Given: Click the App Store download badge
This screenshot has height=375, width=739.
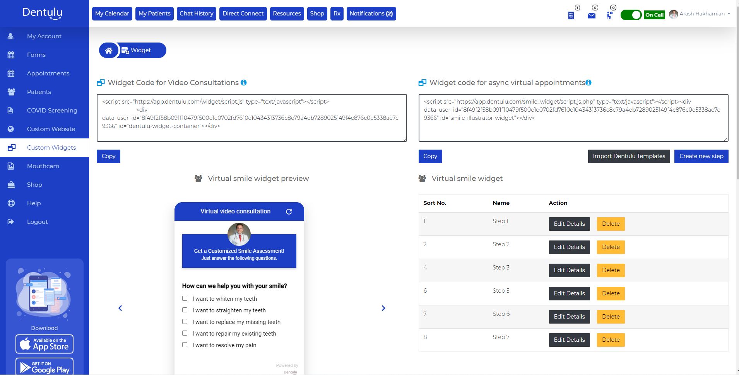Looking at the screenshot, I should pyautogui.click(x=44, y=344).
